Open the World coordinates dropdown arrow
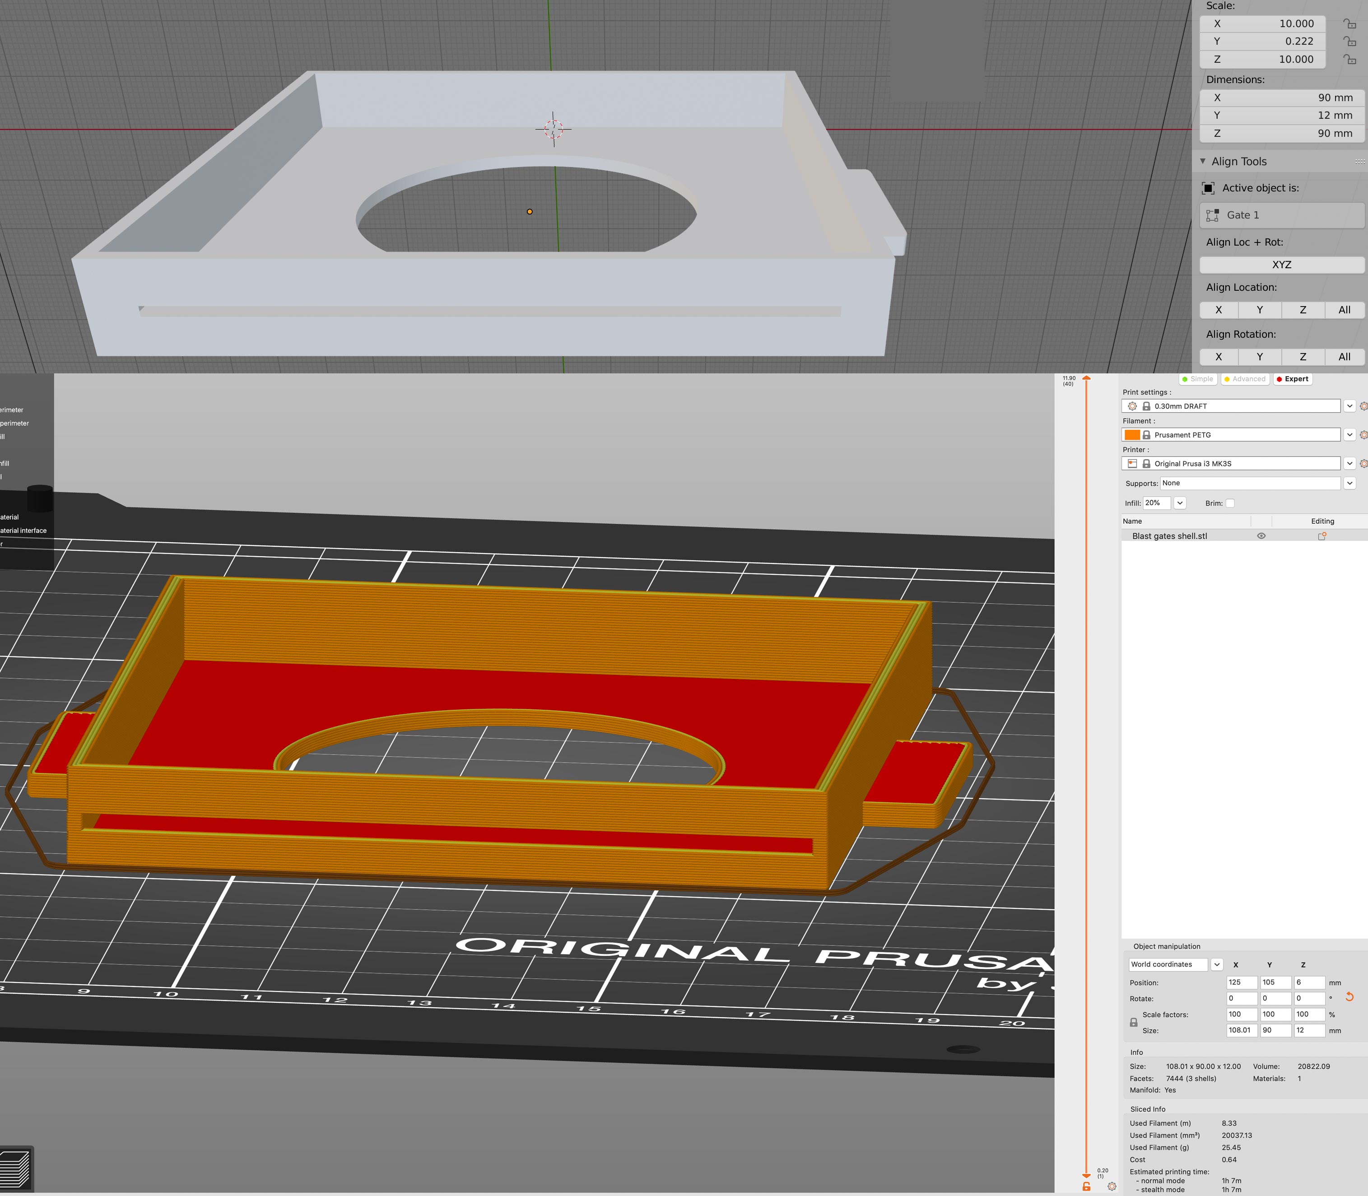This screenshot has width=1368, height=1196. click(1216, 964)
